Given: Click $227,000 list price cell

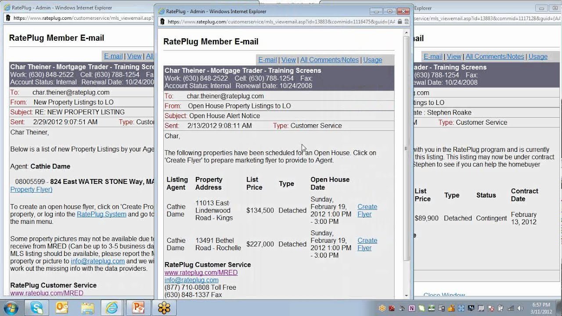Looking at the screenshot, I should pyautogui.click(x=260, y=244).
